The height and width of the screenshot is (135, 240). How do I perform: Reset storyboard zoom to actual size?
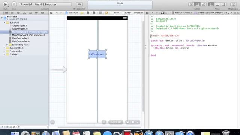(132, 122)
